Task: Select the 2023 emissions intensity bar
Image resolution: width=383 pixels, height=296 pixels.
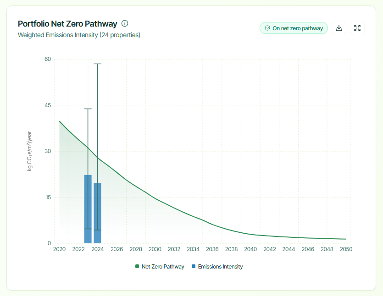Action: [87, 206]
